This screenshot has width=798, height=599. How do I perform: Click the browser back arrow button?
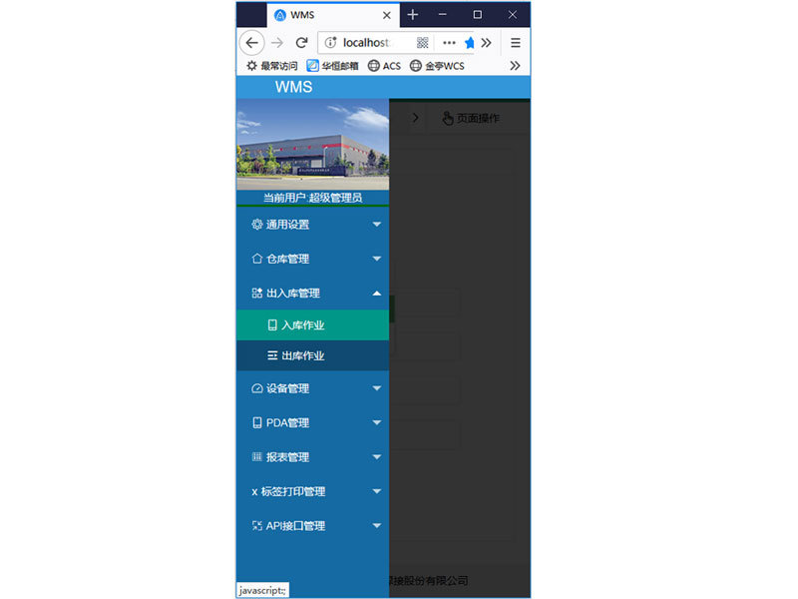pos(251,43)
